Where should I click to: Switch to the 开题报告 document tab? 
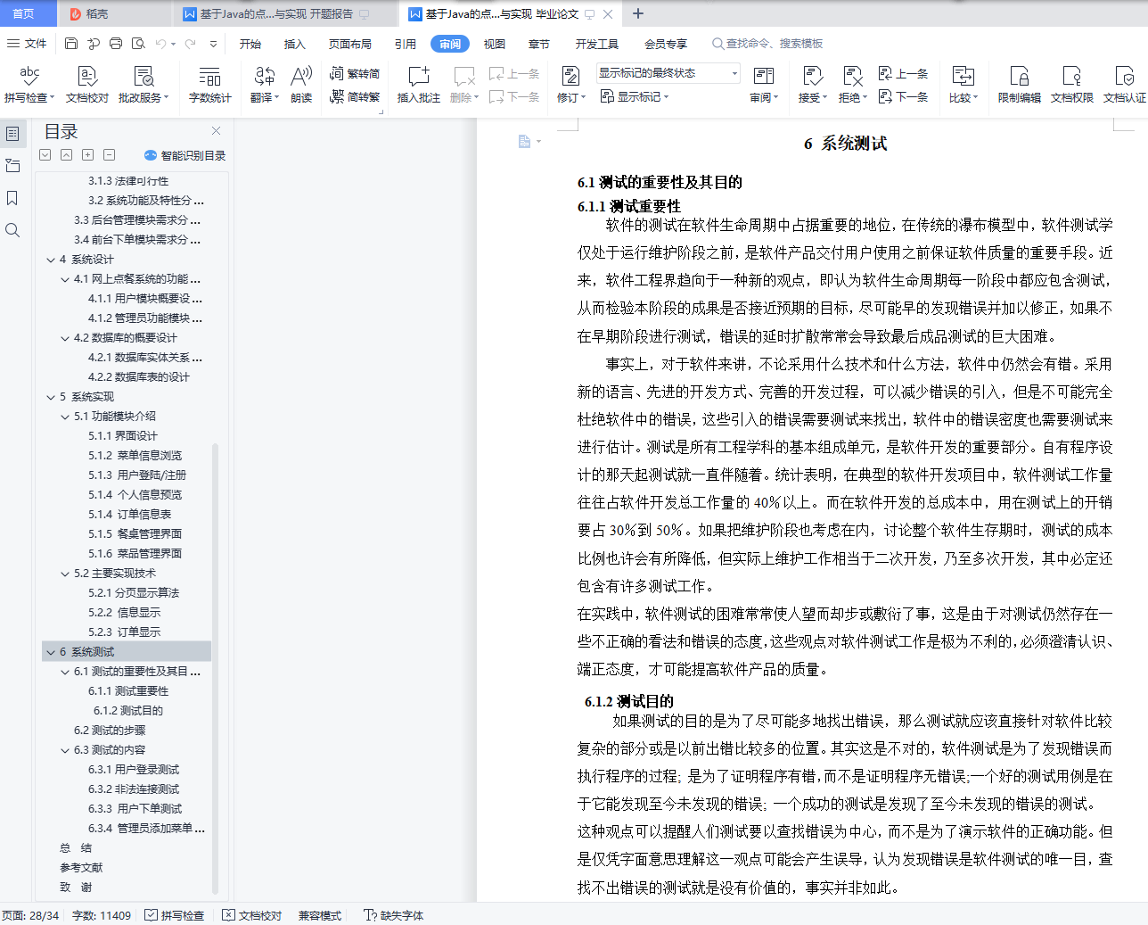click(285, 13)
